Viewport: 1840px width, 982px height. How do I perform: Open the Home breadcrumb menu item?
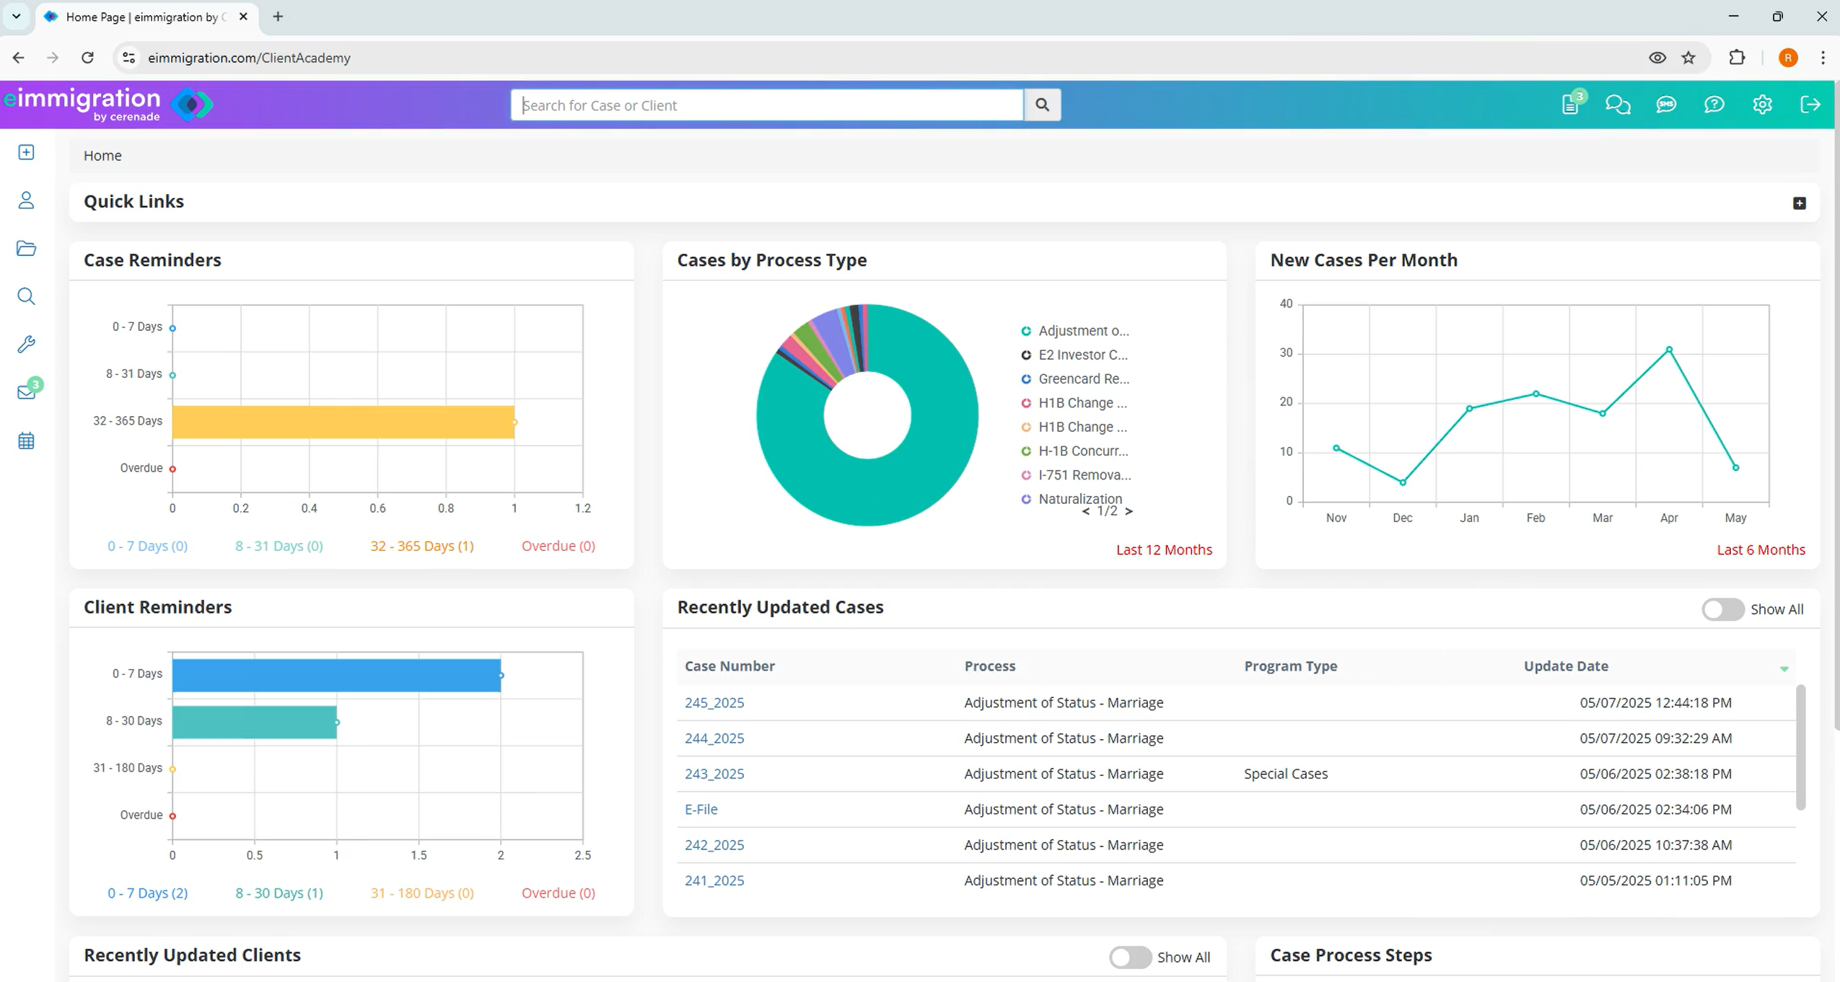pyautogui.click(x=102, y=155)
